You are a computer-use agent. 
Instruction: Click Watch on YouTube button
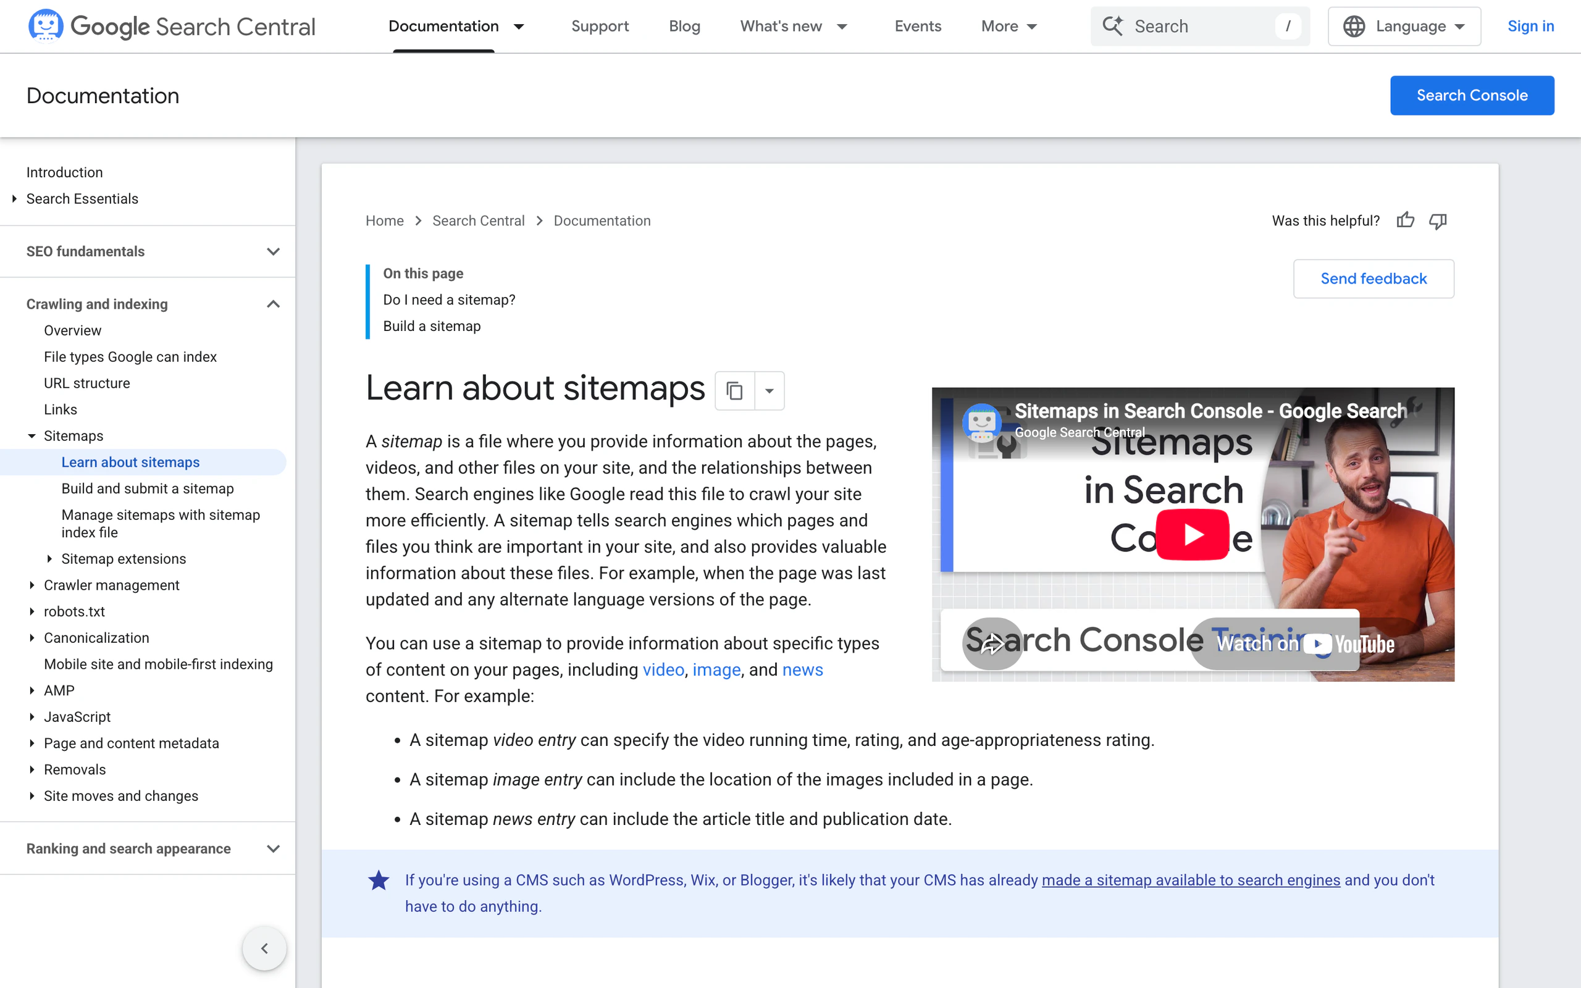[x=1307, y=643]
